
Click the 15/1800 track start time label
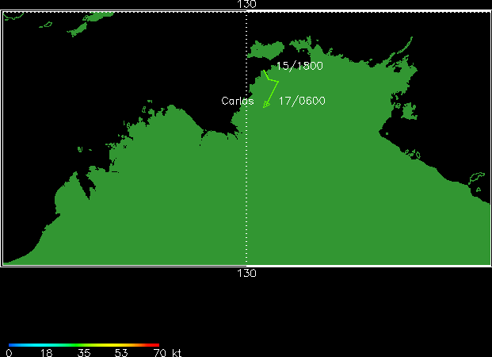coord(299,66)
